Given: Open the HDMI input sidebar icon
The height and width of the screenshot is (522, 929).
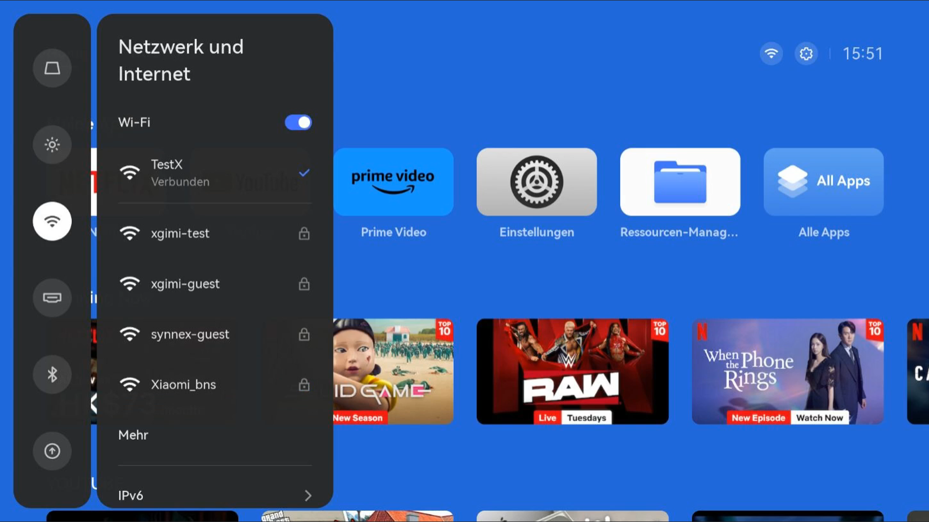Looking at the screenshot, I should point(52,298).
